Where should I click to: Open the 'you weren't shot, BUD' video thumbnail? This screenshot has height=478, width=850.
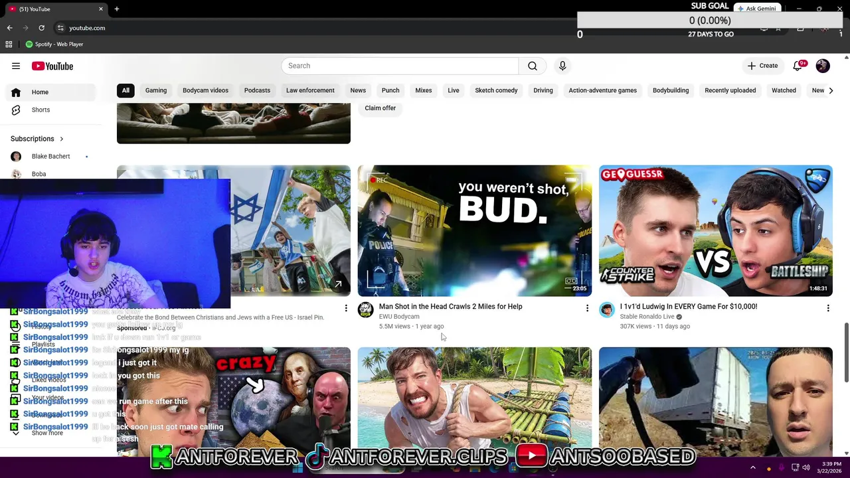tap(475, 230)
